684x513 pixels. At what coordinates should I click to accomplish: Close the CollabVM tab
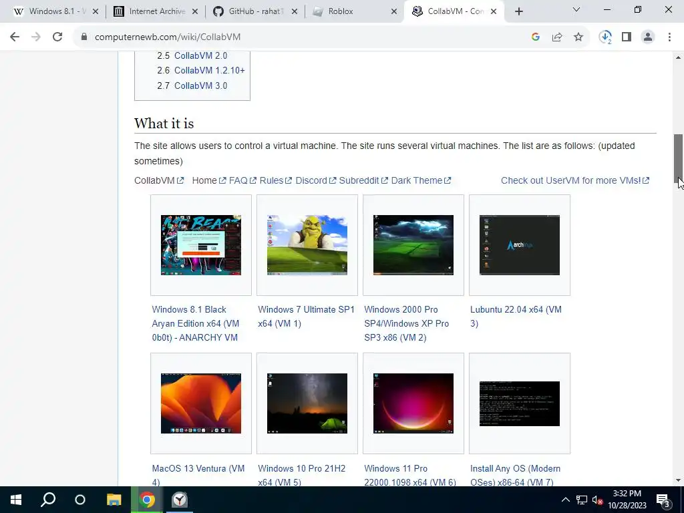(x=494, y=12)
